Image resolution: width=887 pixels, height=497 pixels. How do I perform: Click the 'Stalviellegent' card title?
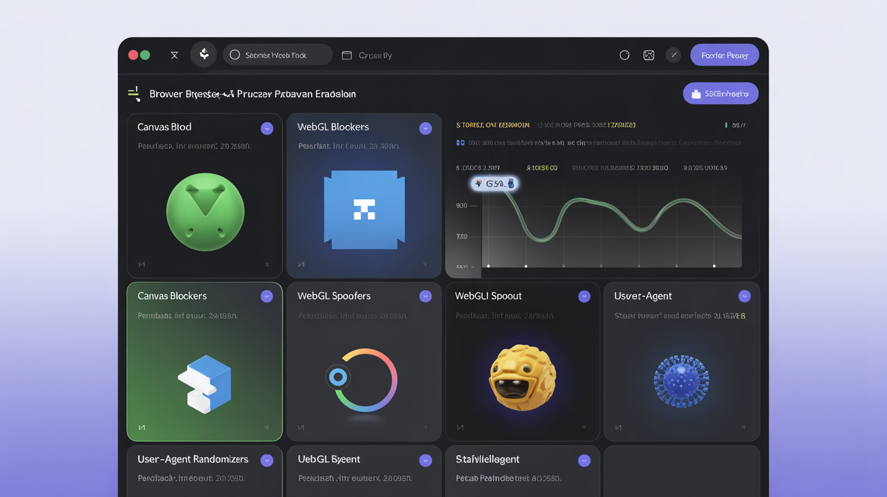point(487,459)
